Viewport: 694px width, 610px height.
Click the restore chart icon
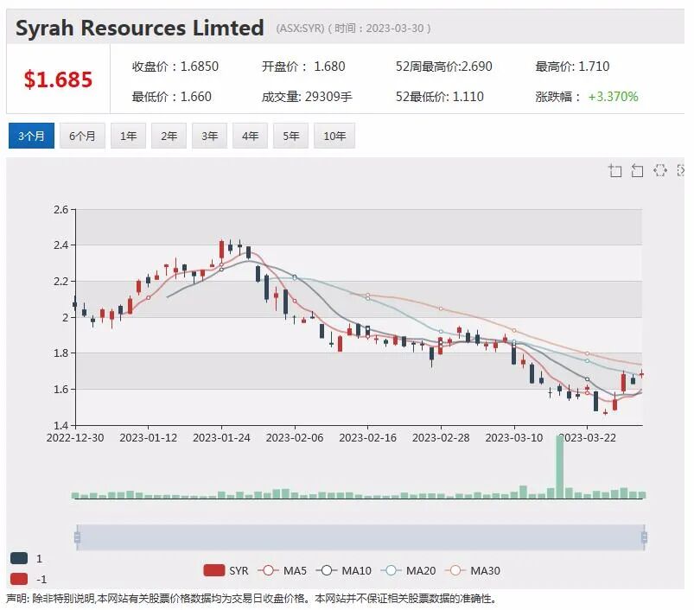tap(660, 170)
